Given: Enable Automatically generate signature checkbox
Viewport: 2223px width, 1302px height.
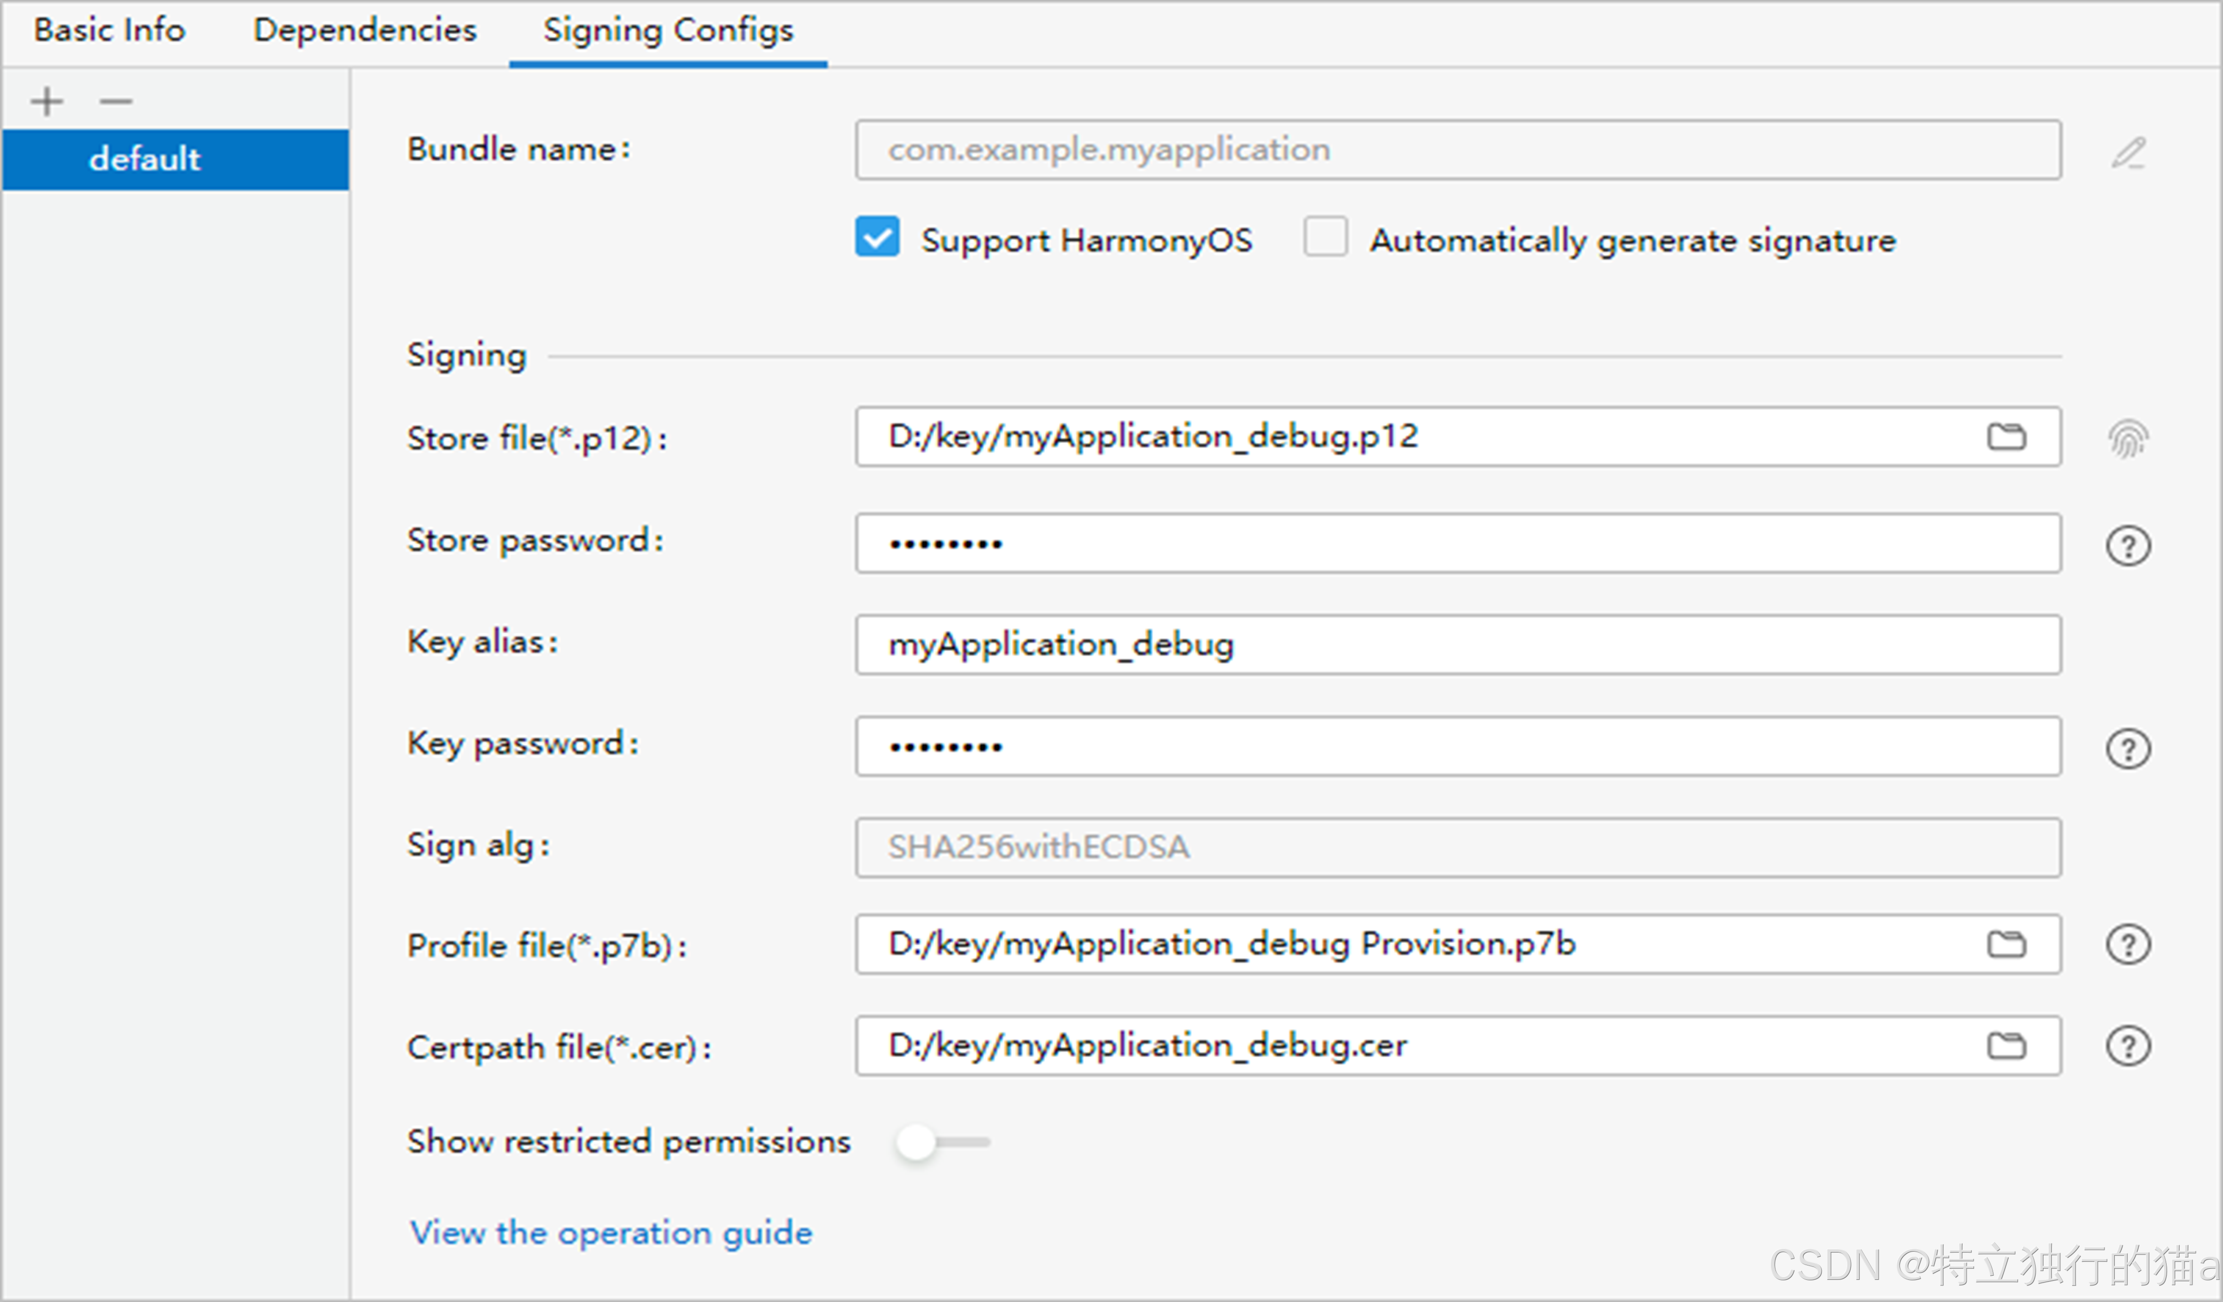Looking at the screenshot, I should pos(1325,237).
